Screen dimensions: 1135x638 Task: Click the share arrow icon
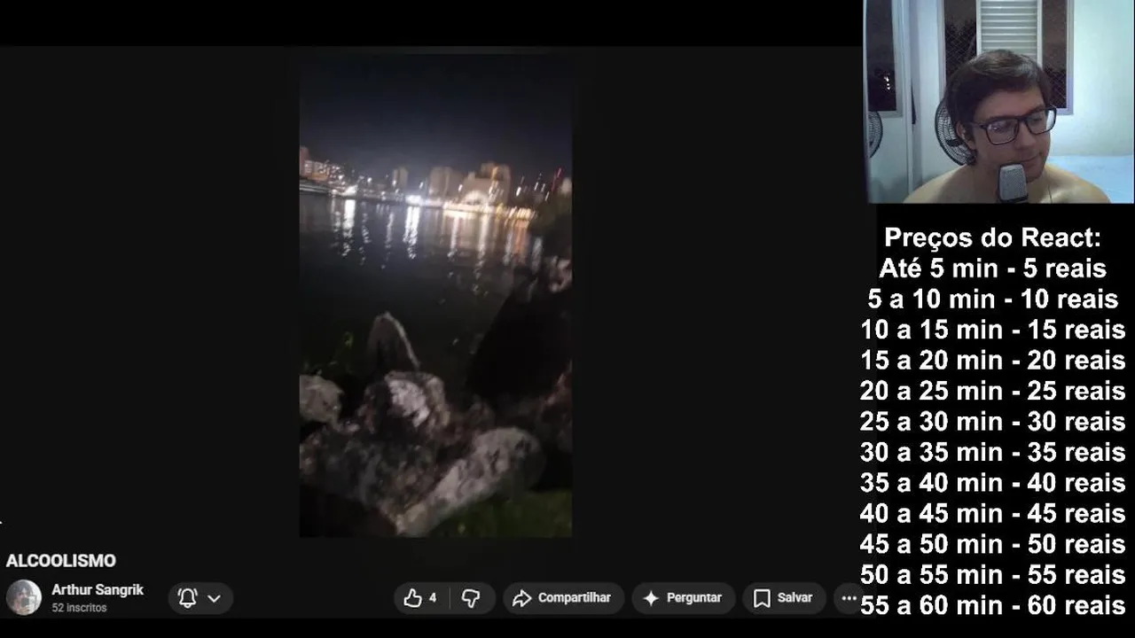522,598
